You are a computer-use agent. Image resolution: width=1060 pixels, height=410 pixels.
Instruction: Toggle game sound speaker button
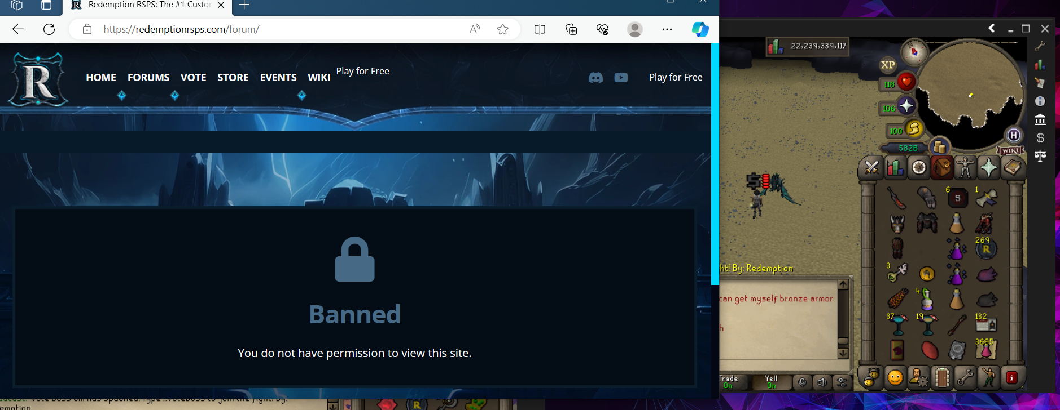(822, 382)
